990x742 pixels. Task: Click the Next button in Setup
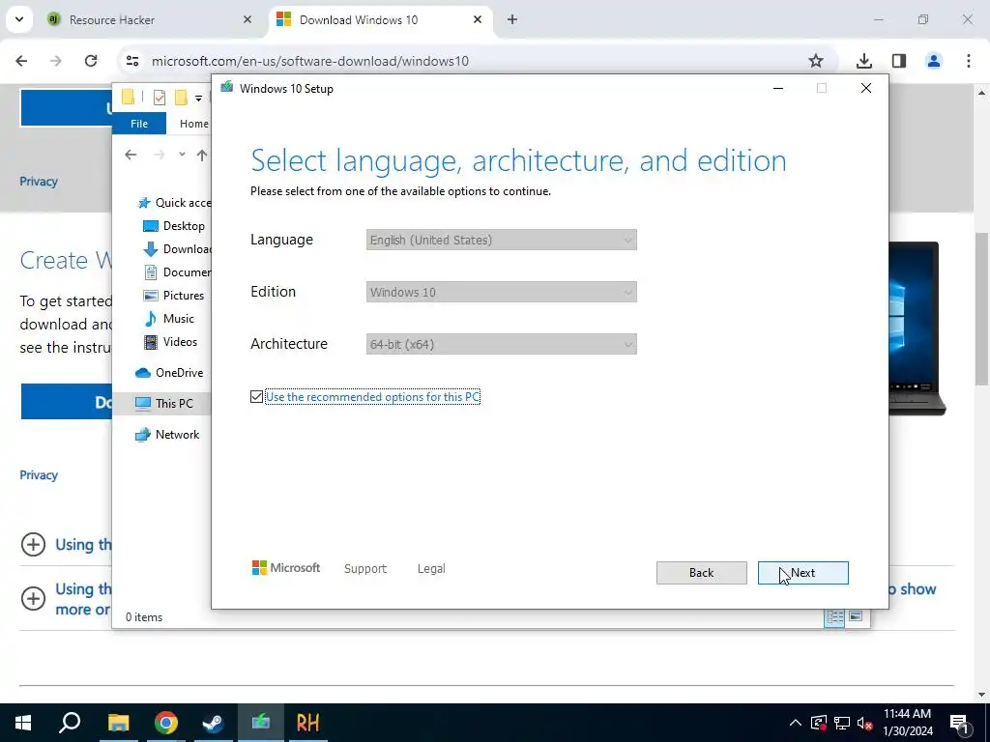(x=802, y=573)
